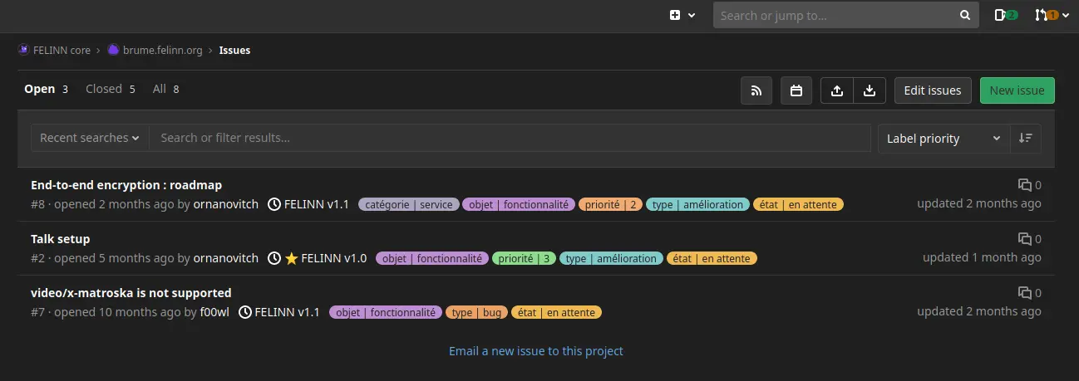Click the priorité | 2 label
This screenshot has width=1079, height=381.
(x=610, y=204)
